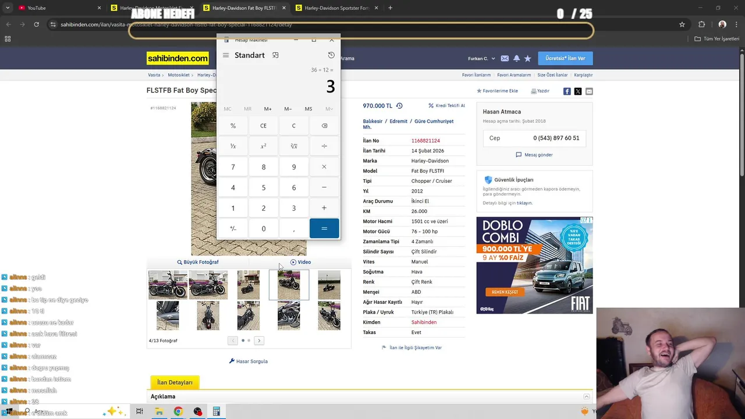The image size is (745, 419).
Task: Open Chrome from the taskbar
Action: pyautogui.click(x=178, y=411)
